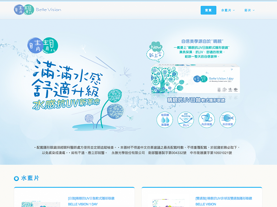Screen dimensions: 277x207
Task: Open [日拋]睛靚抗UV日拋軟式隱形眼鏡 product link
Action: [x=91, y=198]
